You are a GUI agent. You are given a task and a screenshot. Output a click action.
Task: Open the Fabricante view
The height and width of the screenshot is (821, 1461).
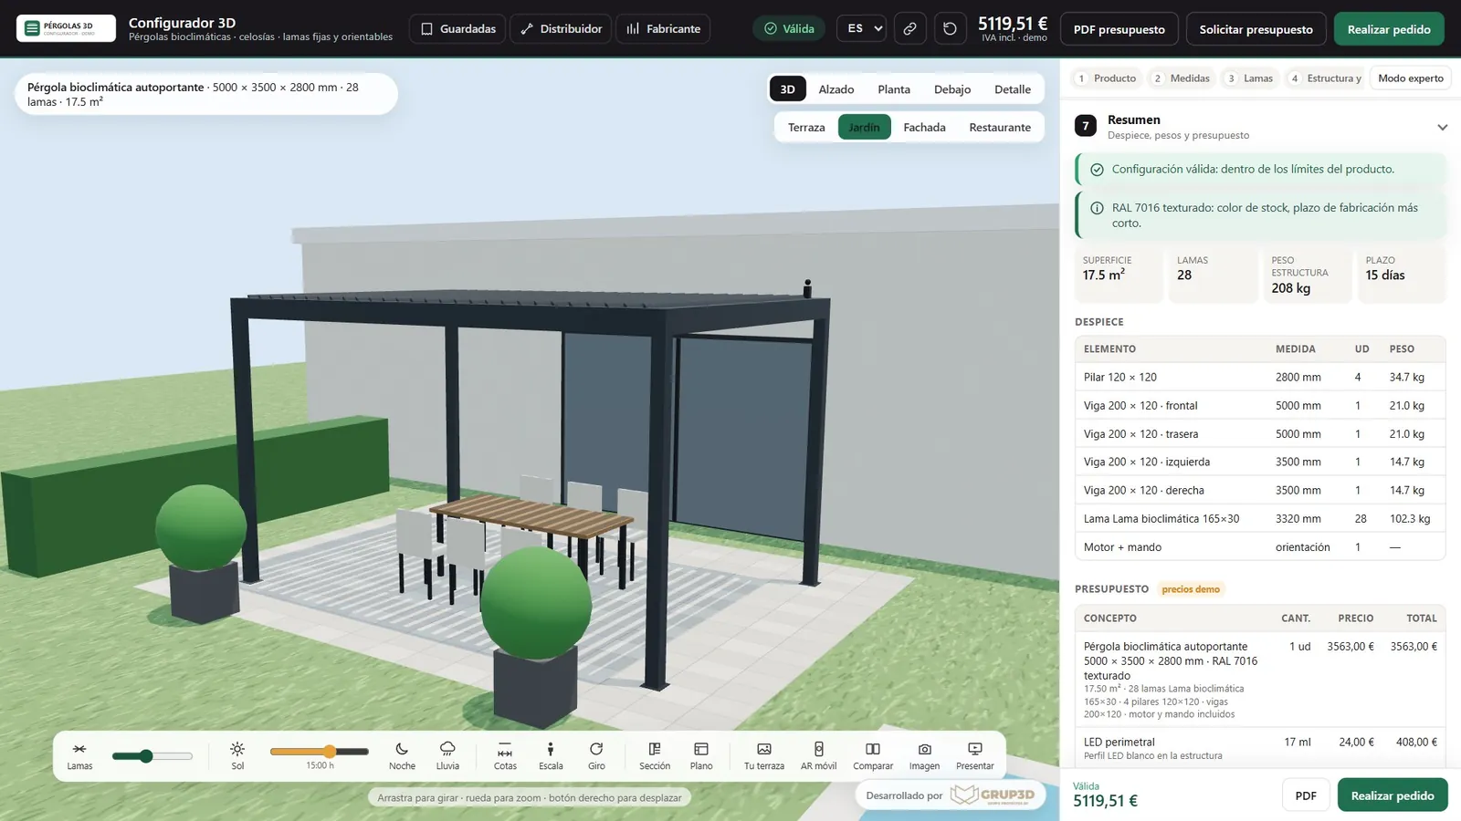[x=663, y=29]
